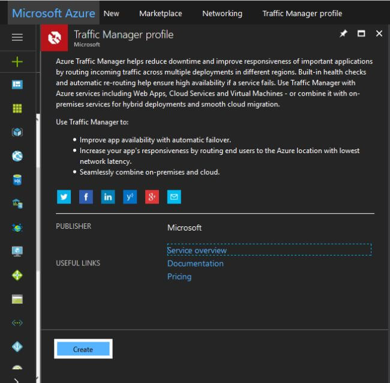Open the hamburger menu in the sidebar
This screenshot has height=383, width=390.
click(17, 37)
